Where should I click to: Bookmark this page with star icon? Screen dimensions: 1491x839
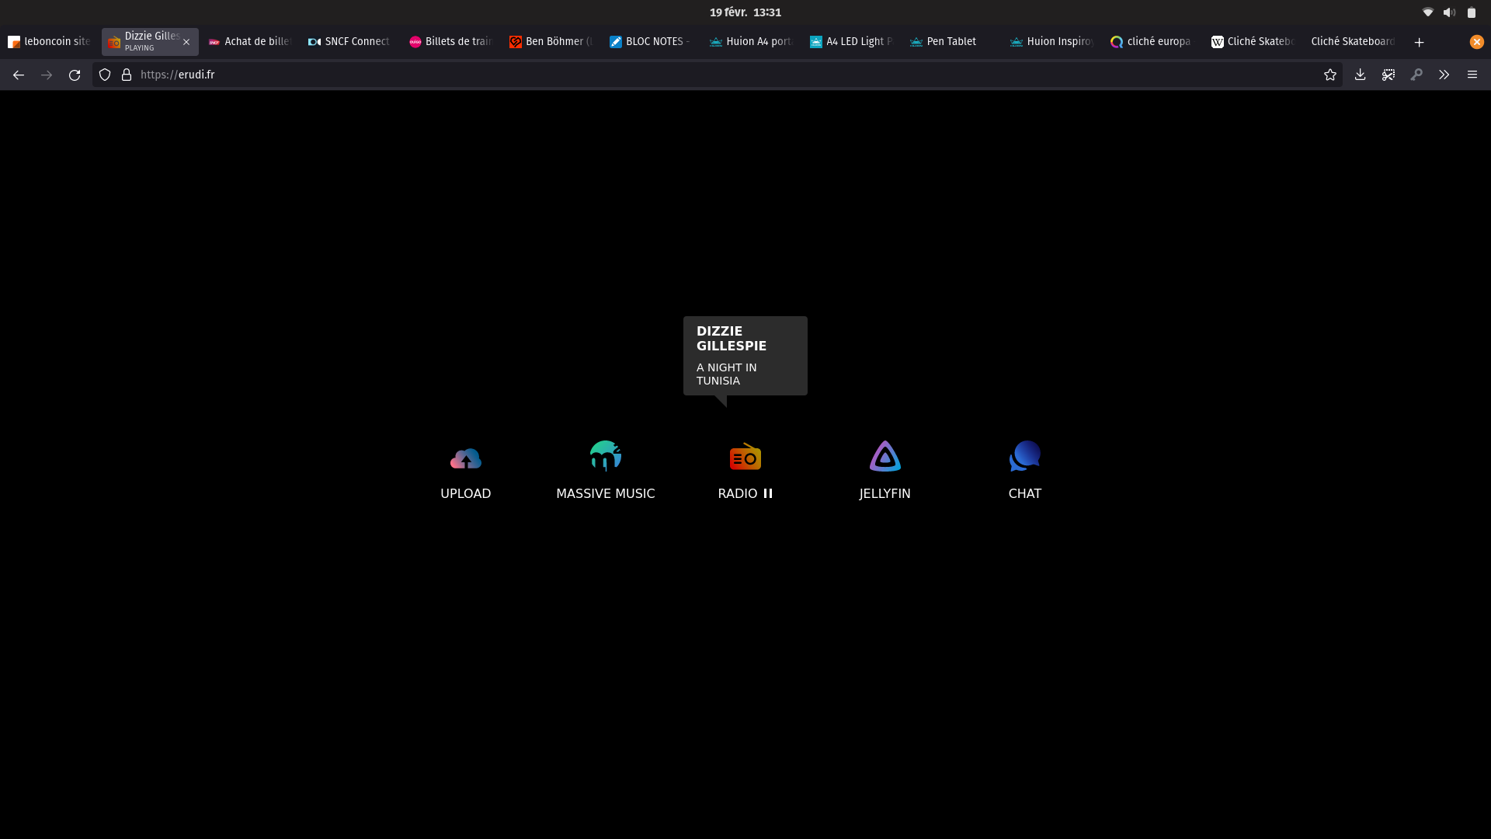point(1330,75)
